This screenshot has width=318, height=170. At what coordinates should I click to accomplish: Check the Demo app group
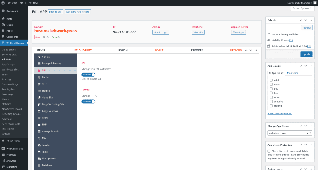[x=271, y=85]
